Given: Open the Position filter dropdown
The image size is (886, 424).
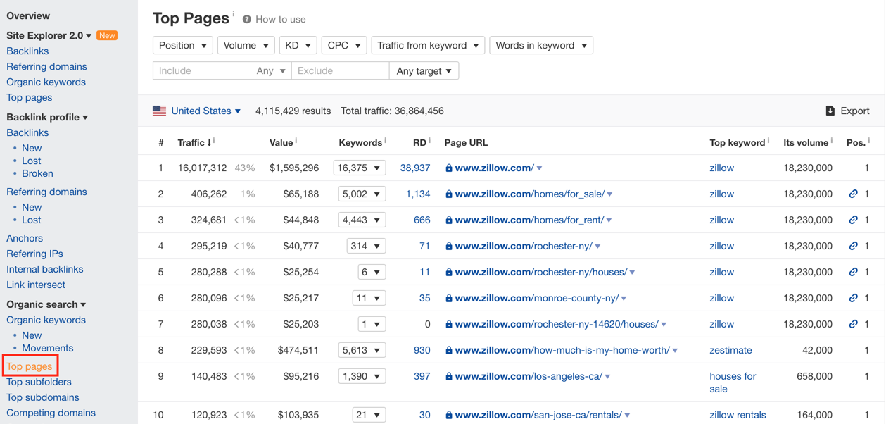Looking at the screenshot, I should [183, 45].
